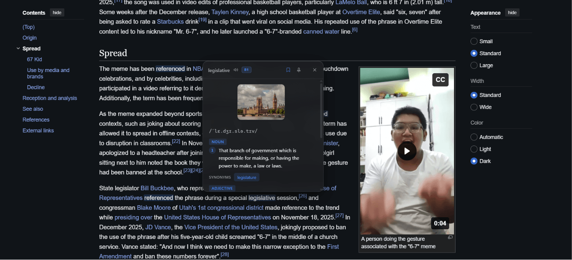The width and height of the screenshot is (572, 260).
Task: Toggle closed captions on the video
Action: coord(440,80)
